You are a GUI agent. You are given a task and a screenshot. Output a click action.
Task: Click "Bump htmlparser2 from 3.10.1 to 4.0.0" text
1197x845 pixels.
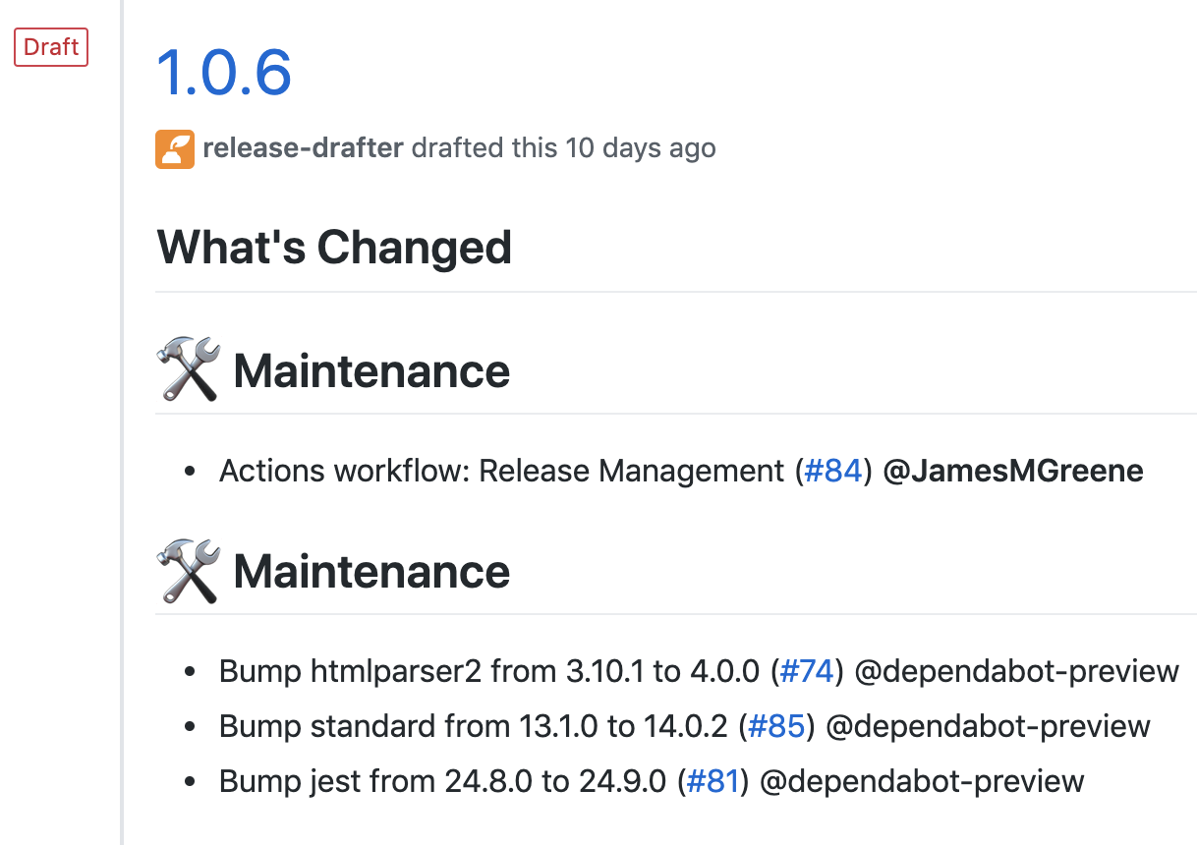489,671
